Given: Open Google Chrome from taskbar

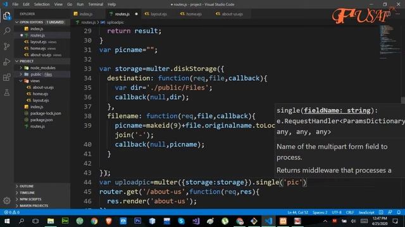Looking at the screenshot, I should click(94, 221).
